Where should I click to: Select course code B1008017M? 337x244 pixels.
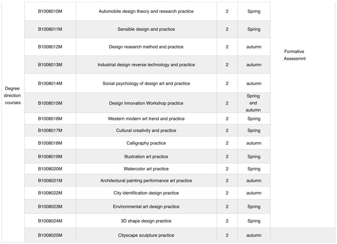click(x=50, y=131)
